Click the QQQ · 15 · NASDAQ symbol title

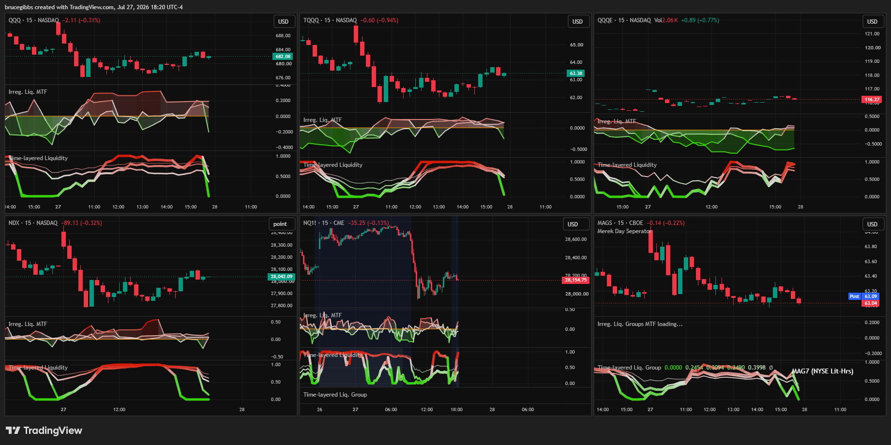pos(33,20)
